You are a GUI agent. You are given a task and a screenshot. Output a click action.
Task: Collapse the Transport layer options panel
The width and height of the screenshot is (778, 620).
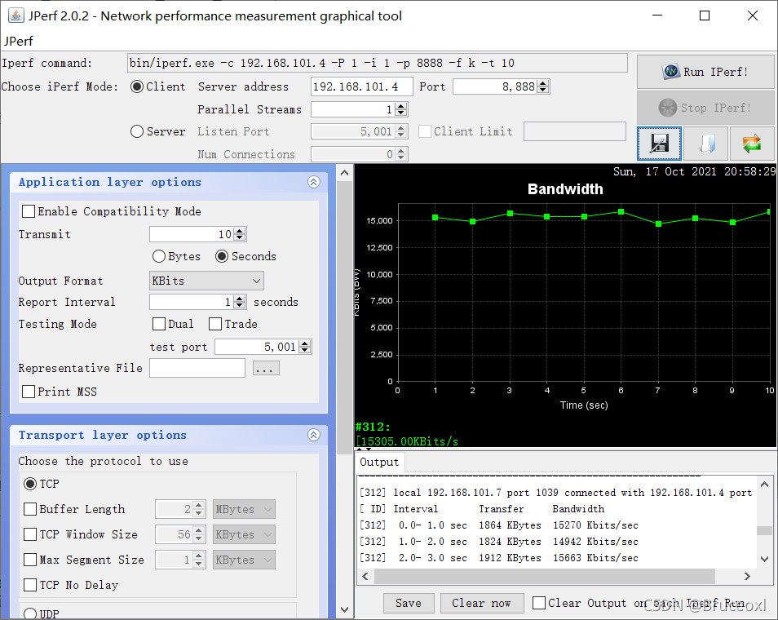(314, 435)
